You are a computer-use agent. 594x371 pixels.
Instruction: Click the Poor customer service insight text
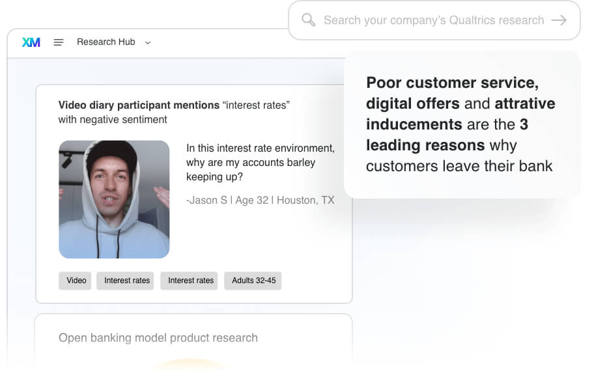pyautogui.click(x=460, y=124)
